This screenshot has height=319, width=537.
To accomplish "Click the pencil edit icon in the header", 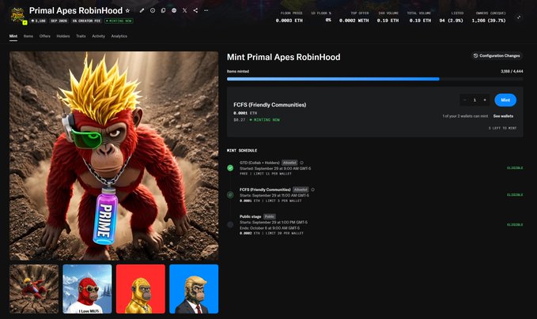I will [142, 10].
